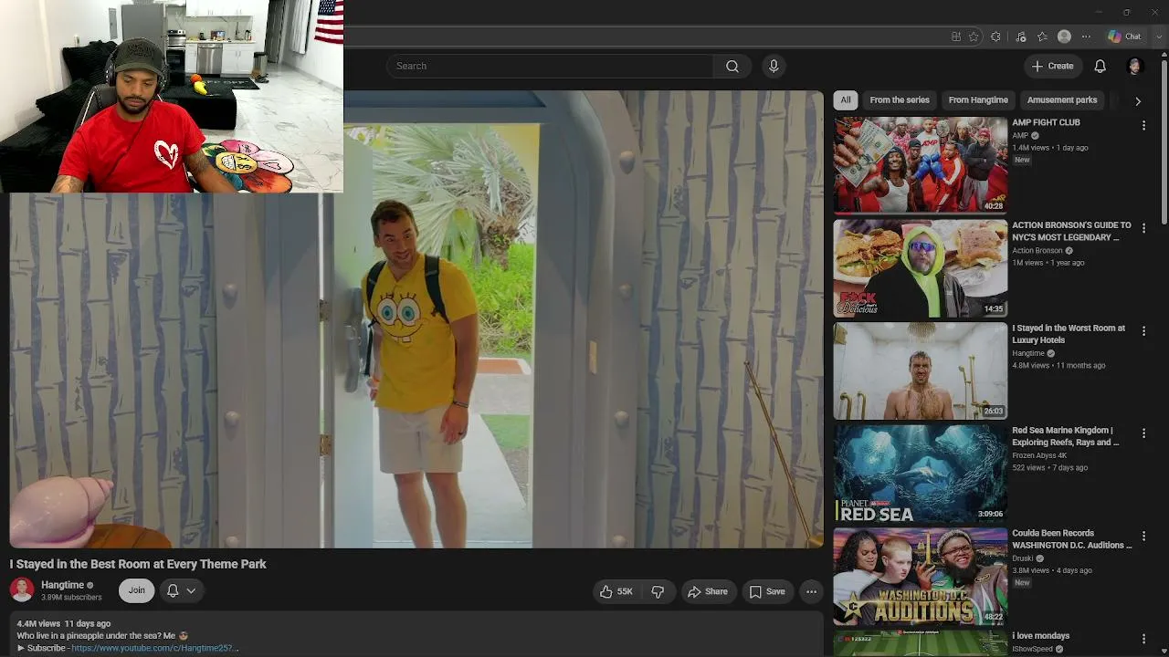The height and width of the screenshot is (657, 1169).
Task: Click the Druski channel name
Action: pyautogui.click(x=1023, y=558)
